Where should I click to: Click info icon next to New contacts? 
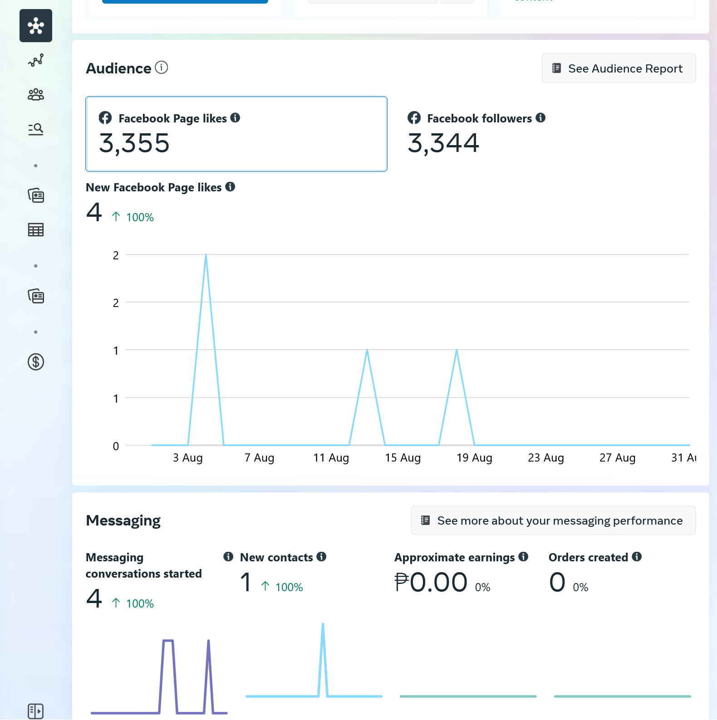click(x=321, y=557)
